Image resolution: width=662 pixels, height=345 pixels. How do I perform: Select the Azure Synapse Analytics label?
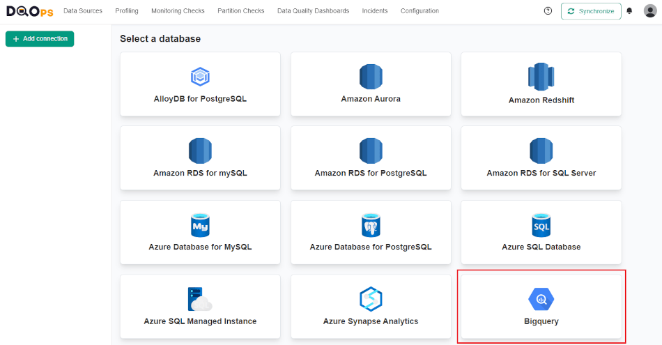coord(371,321)
